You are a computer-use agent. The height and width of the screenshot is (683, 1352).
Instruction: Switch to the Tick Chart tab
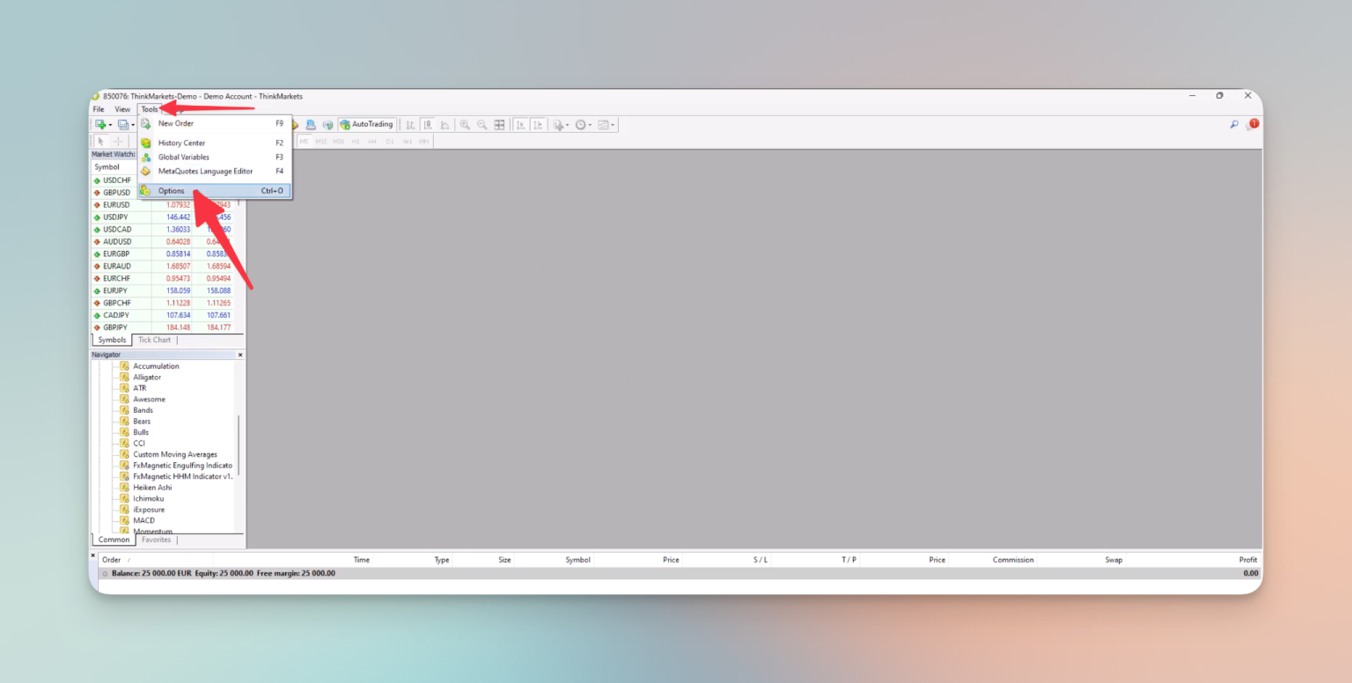(155, 340)
